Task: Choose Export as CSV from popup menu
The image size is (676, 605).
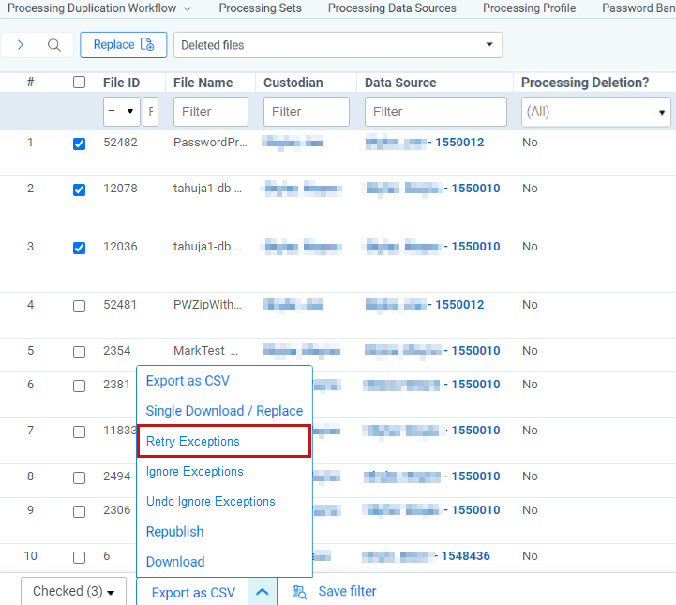Action: point(188,381)
